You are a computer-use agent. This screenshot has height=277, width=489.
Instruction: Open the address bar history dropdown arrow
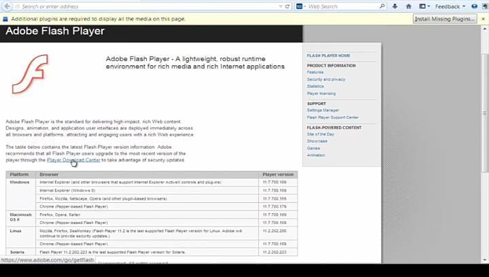tap(280, 6)
